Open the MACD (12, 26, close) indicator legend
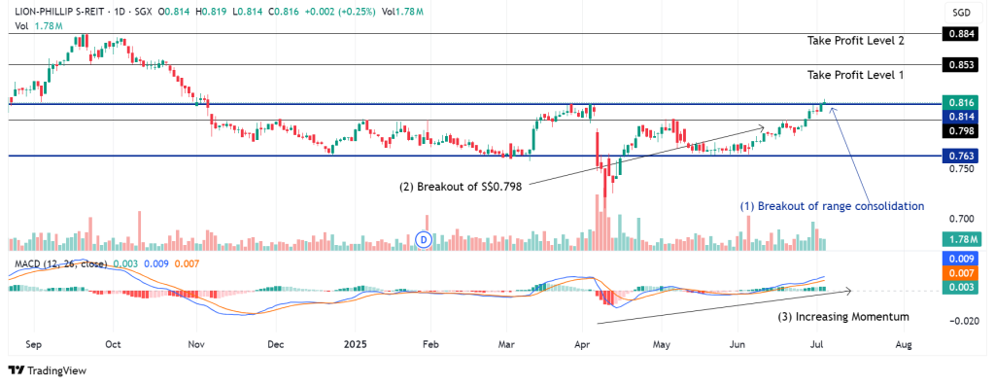 (57, 263)
